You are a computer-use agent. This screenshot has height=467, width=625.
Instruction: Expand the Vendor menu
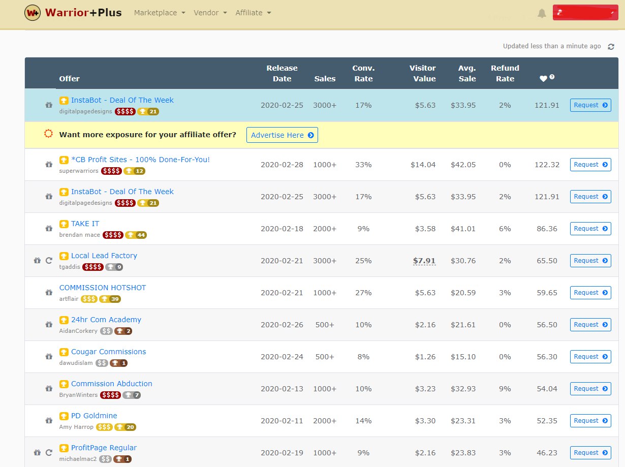pos(210,13)
